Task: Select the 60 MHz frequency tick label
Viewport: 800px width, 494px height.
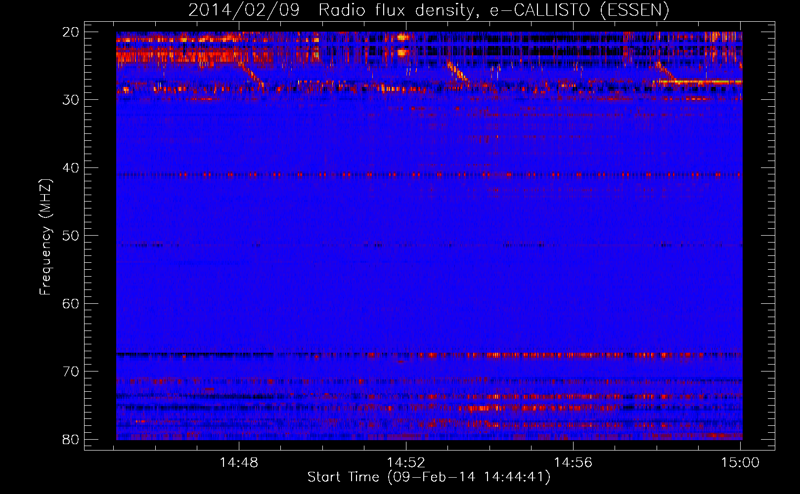Action: click(71, 304)
